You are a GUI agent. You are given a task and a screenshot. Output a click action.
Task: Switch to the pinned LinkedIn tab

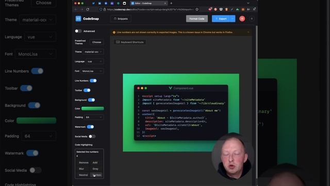click(x=100, y=3)
